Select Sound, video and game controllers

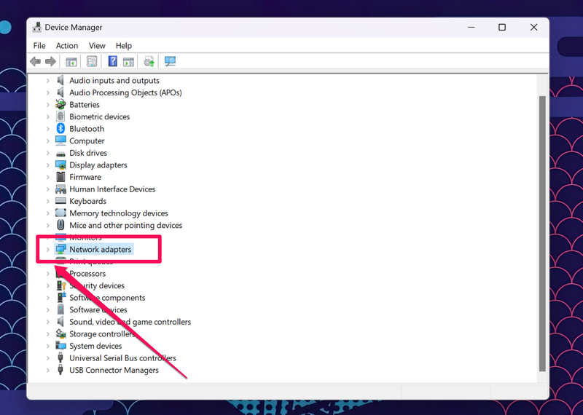point(130,322)
